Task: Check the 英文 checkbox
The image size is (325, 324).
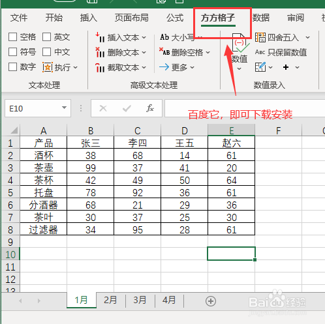Action: point(46,37)
